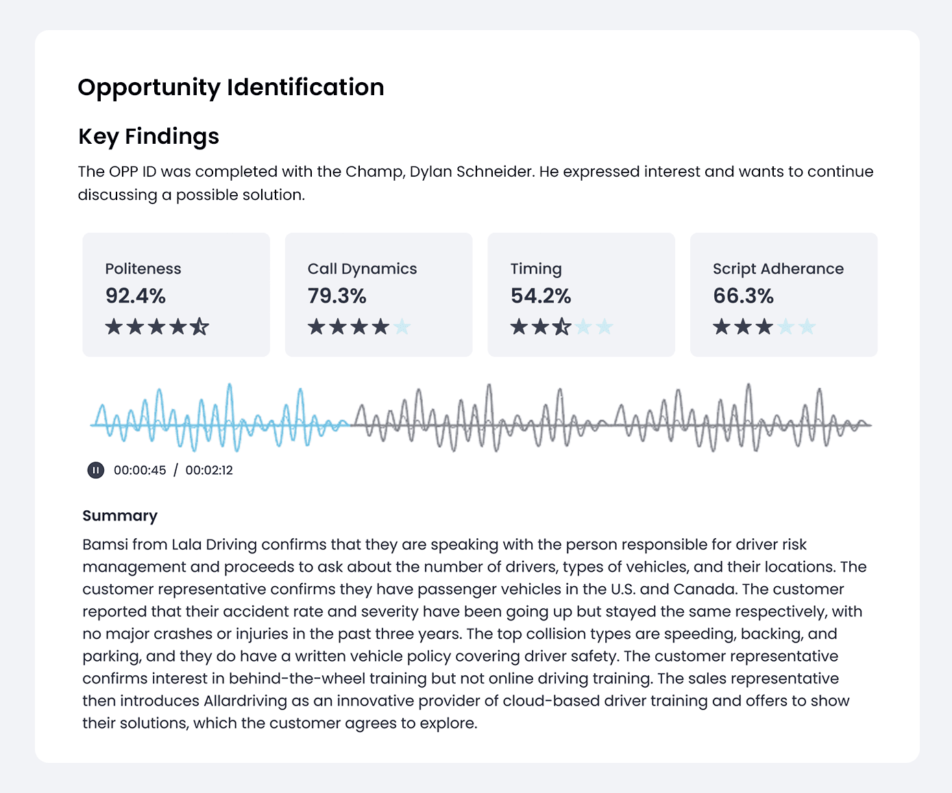
Task: Click the 00:00:45 elapsed time label
Action: (x=140, y=470)
